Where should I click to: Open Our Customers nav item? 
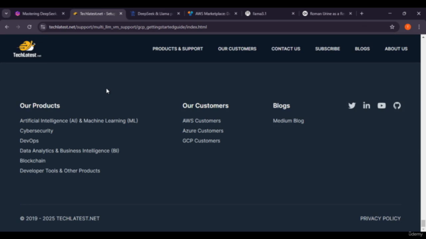tap(237, 48)
